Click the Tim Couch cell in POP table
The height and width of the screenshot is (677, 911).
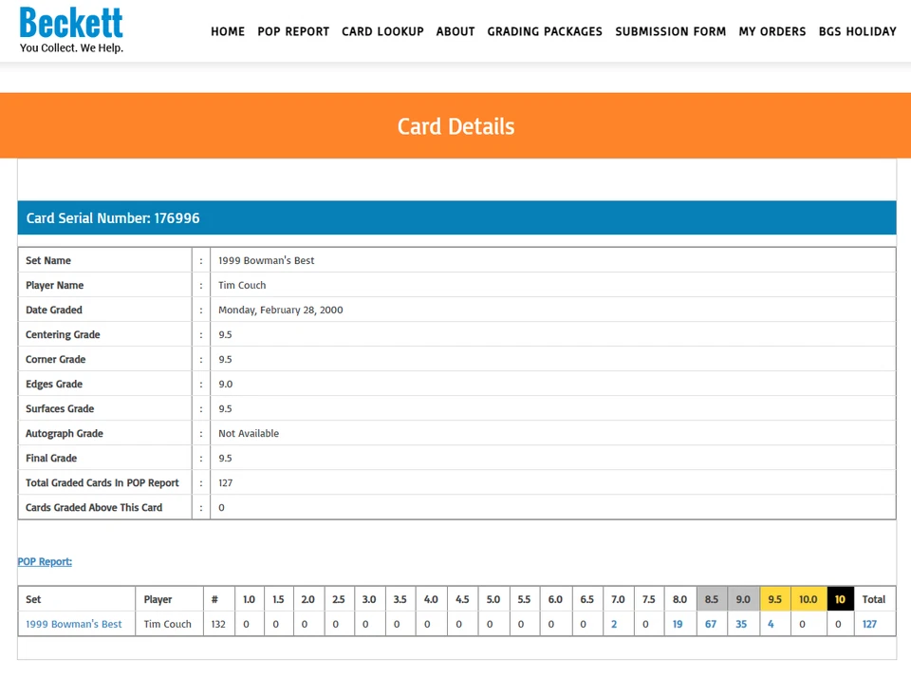[x=167, y=624]
